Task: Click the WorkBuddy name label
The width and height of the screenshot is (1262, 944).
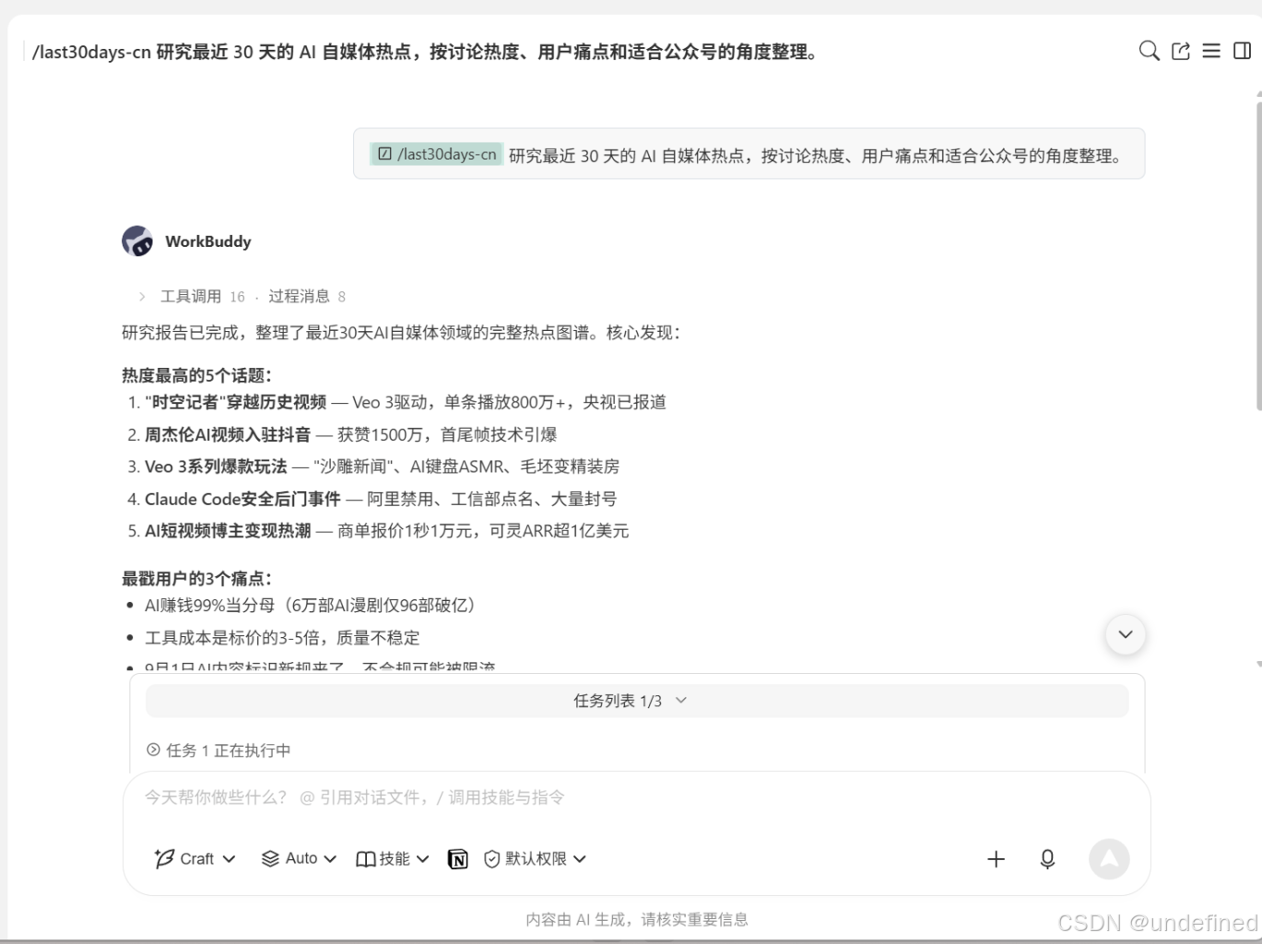Action: tap(208, 242)
